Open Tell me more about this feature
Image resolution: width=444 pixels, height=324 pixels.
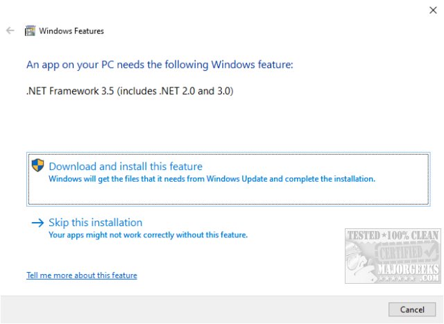81,275
